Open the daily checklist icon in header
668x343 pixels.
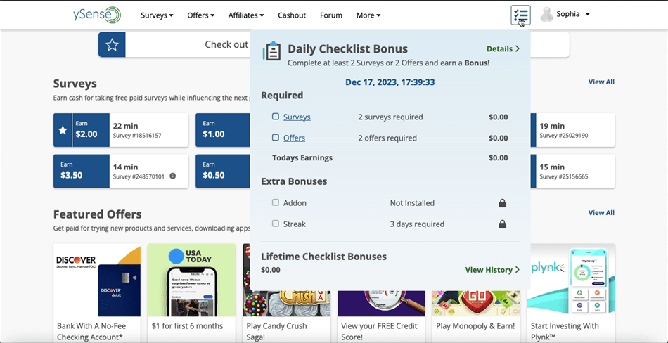(520, 15)
